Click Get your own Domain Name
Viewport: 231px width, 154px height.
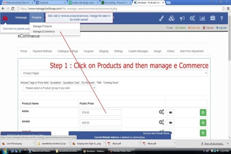(156, 133)
